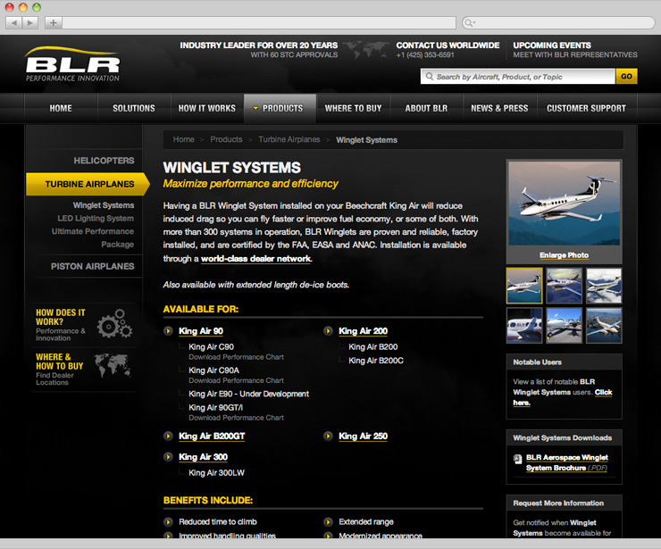
Task: Expand the King Air B200GT arrow bullet
Action: (x=168, y=437)
